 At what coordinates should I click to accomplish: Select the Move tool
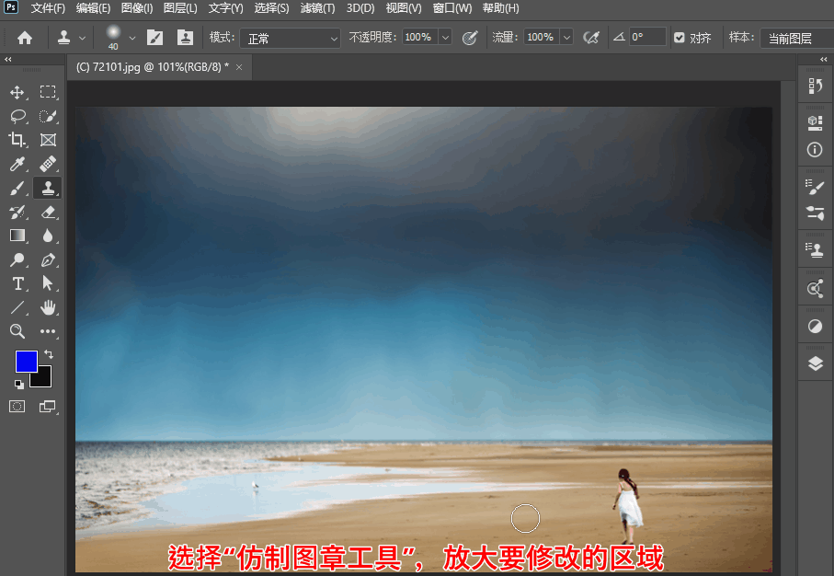coord(17,92)
